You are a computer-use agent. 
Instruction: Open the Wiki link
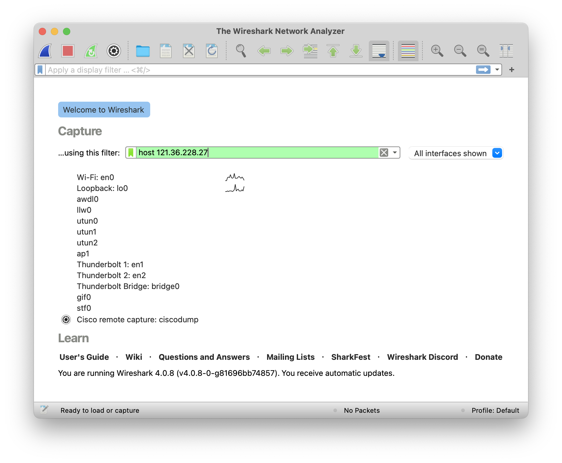[134, 357]
